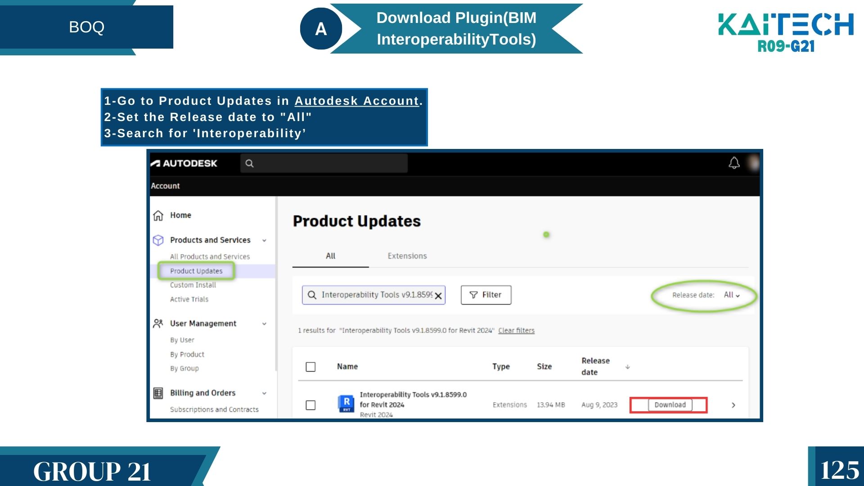The width and height of the screenshot is (864, 486).
Task: Click the Billing and Orders icon
Action: [x=158, y=393]
